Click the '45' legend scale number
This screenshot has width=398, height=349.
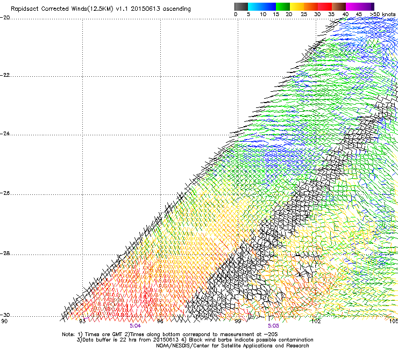pos(359,14)
